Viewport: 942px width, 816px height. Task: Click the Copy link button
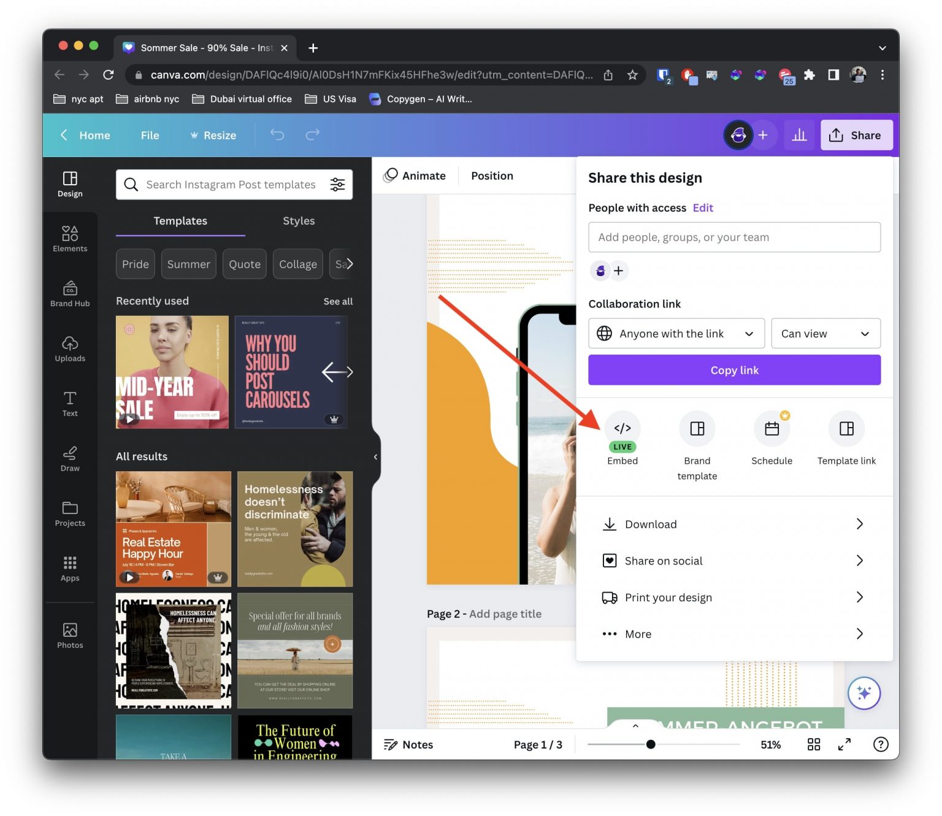click(x=734, y=370)
